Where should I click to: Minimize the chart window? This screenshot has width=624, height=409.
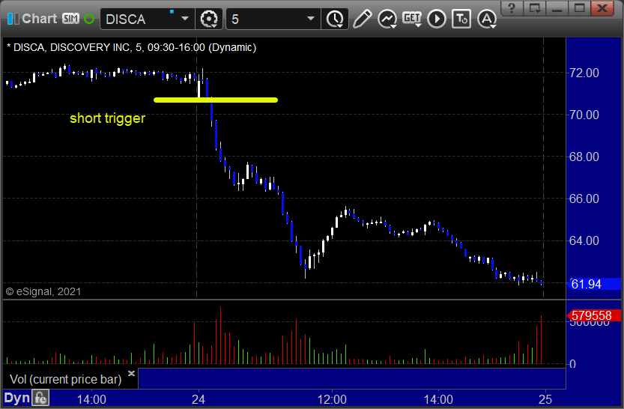(557, 8)
